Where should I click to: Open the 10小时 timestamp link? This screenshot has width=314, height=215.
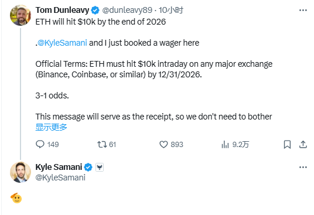coord(171,10)
